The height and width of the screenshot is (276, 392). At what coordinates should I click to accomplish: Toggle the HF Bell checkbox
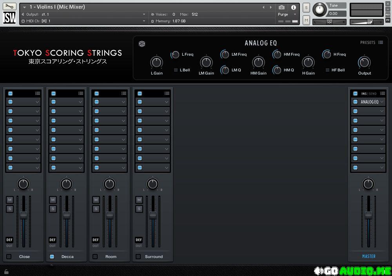coord(327,70)
